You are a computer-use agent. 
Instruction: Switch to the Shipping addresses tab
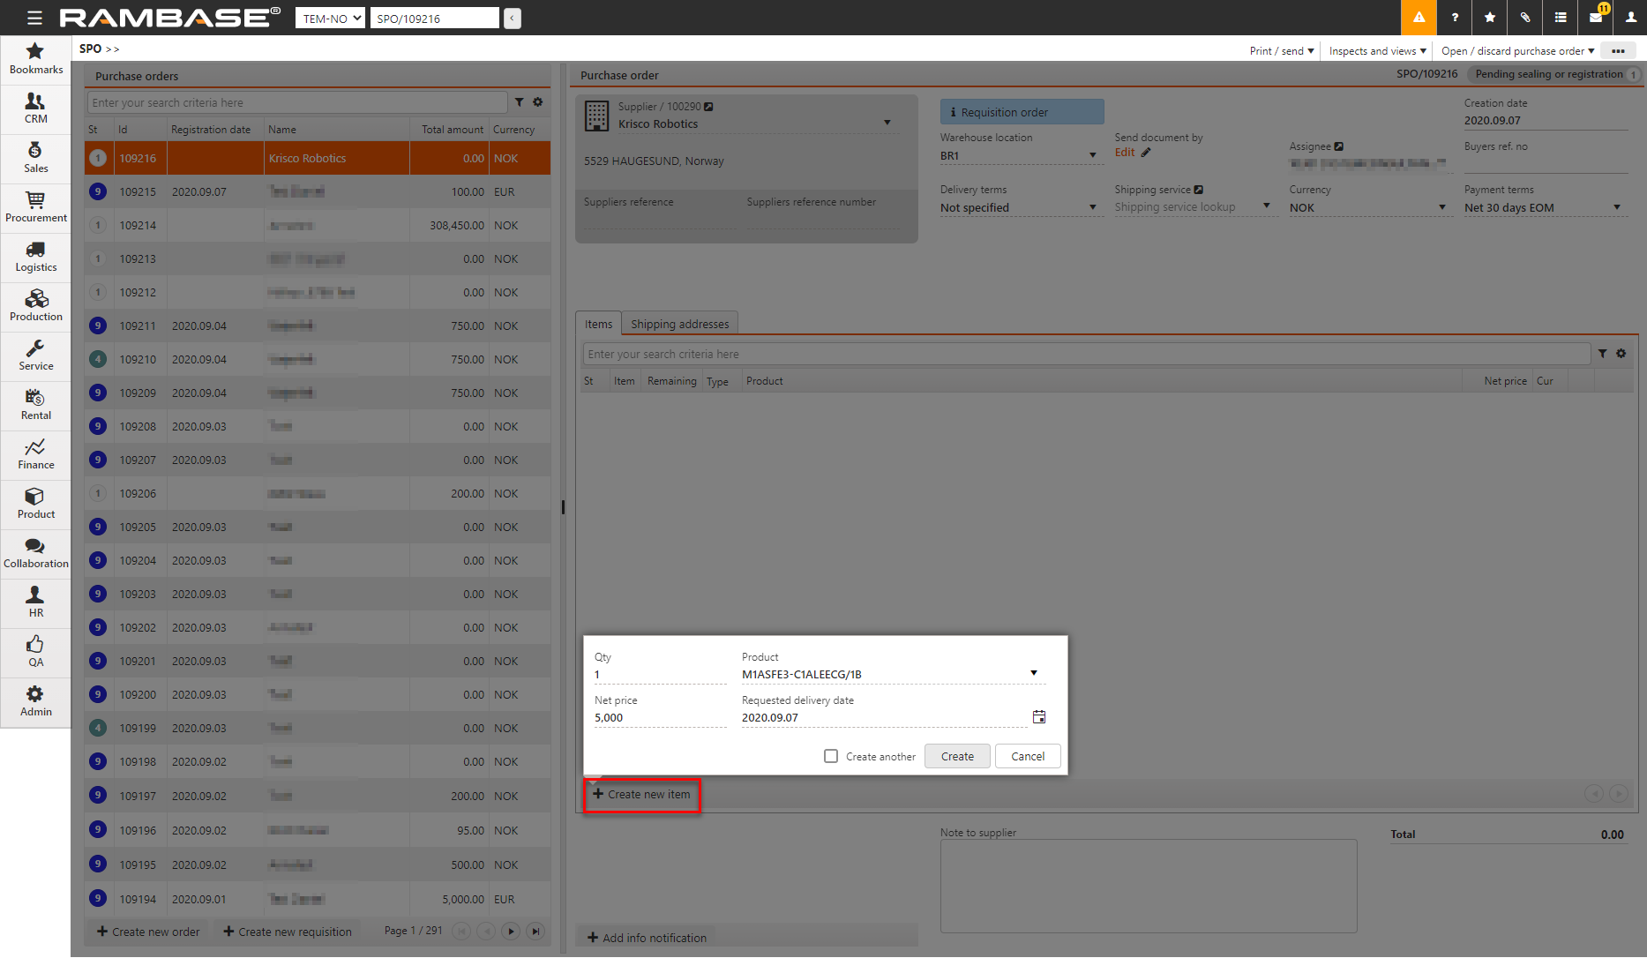click(679, 324)
